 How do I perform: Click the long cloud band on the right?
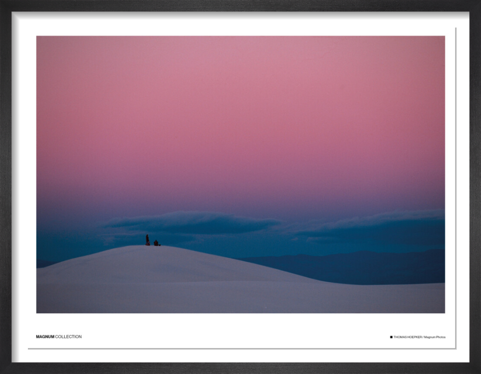pos(375,222)
